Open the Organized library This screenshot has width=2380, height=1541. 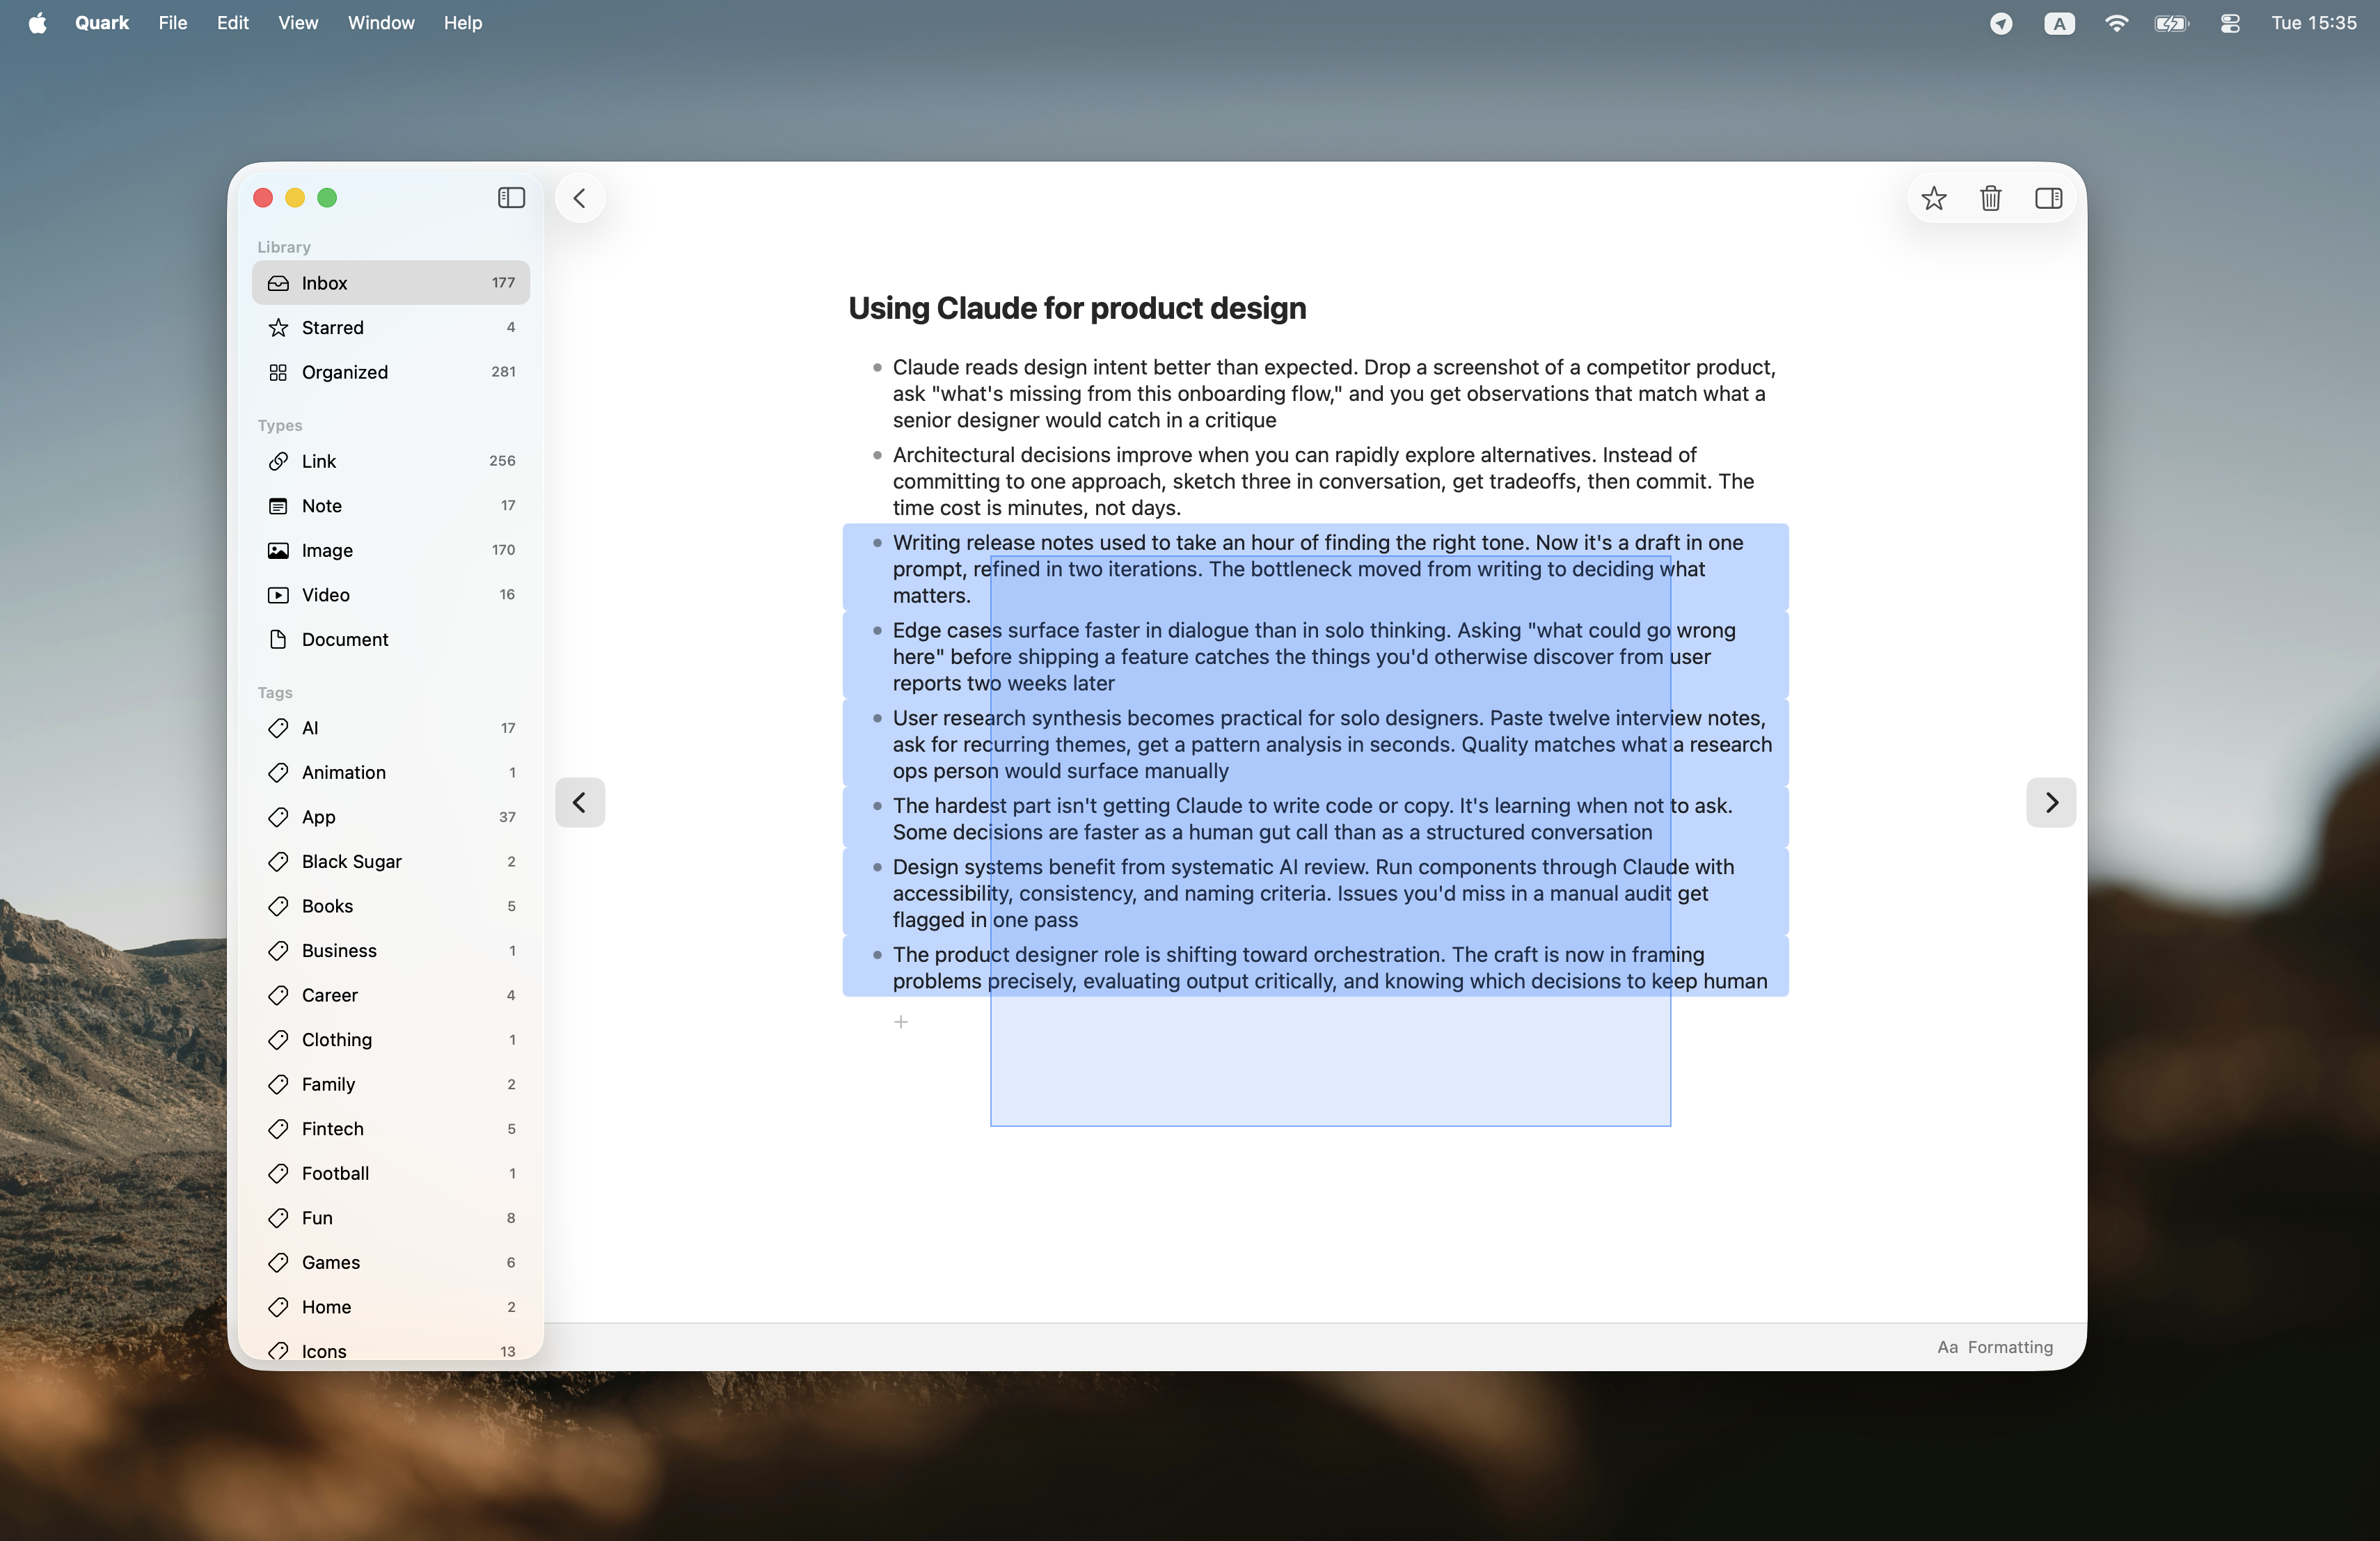click(391, 372)
